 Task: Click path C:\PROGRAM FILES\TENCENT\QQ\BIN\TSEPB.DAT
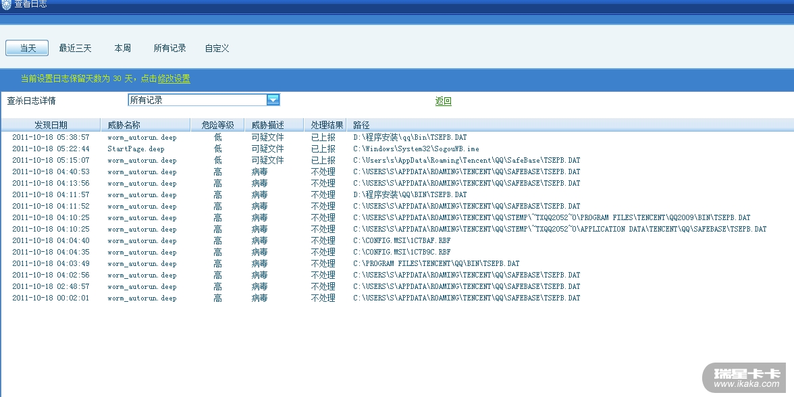436,264
